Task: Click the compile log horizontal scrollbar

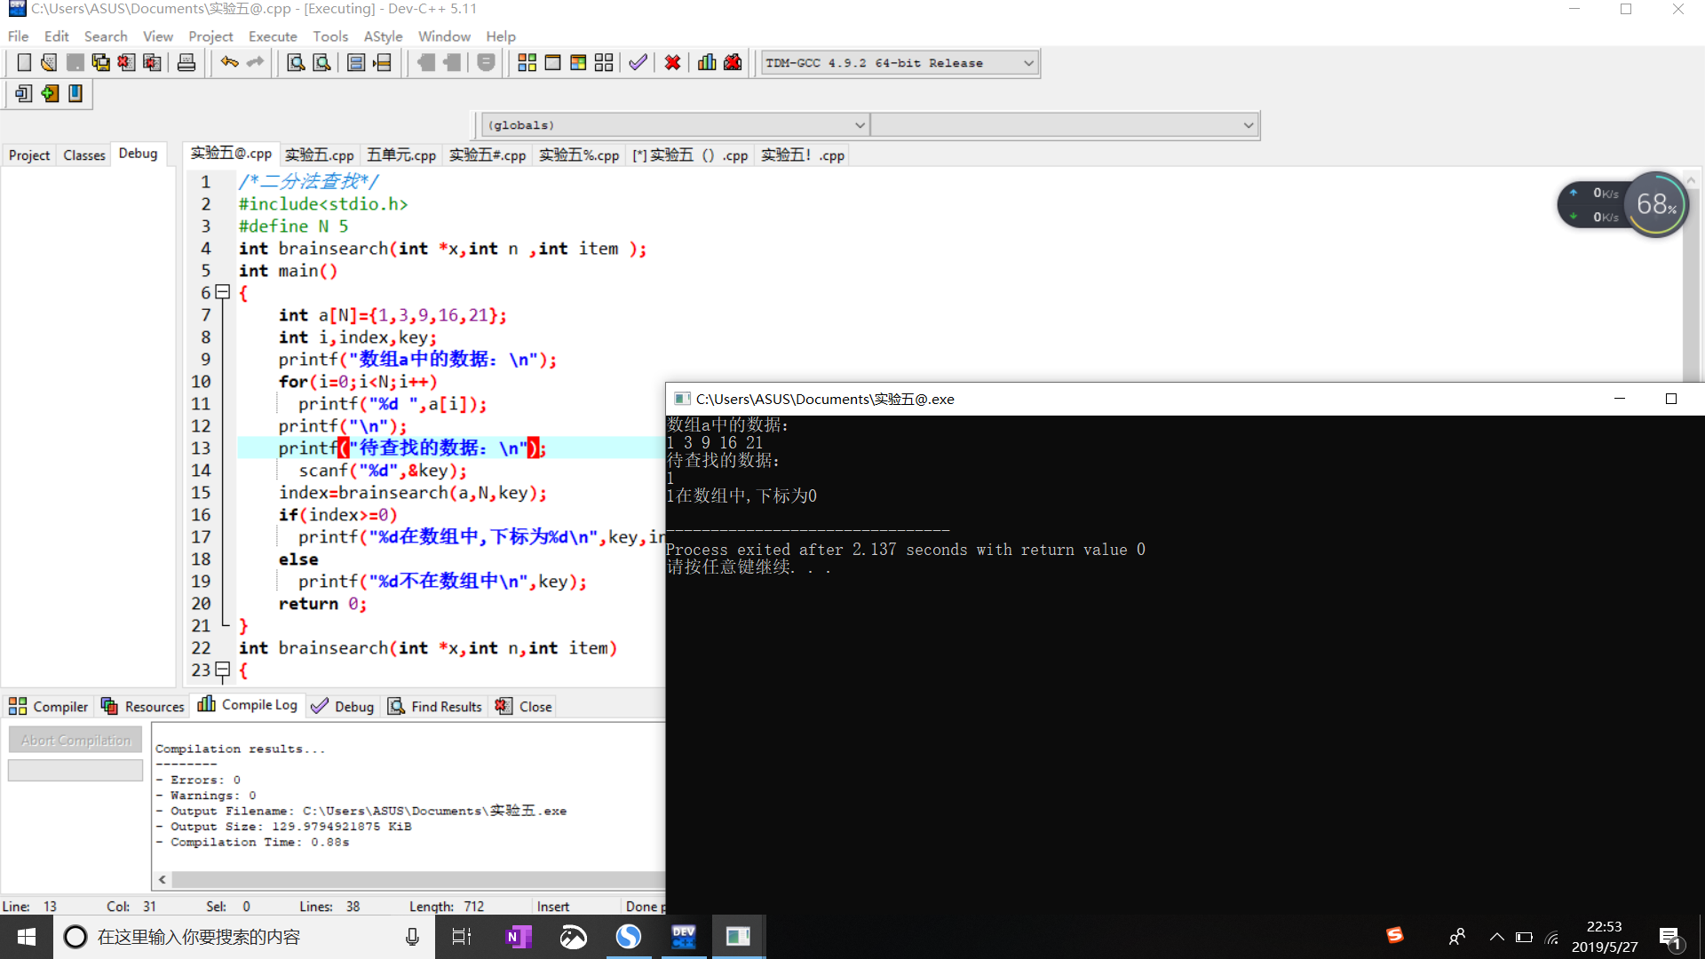Action: (x=408, y=879)
